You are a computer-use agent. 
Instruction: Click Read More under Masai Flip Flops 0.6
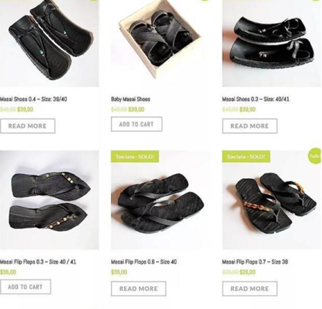tap(139, 289)
